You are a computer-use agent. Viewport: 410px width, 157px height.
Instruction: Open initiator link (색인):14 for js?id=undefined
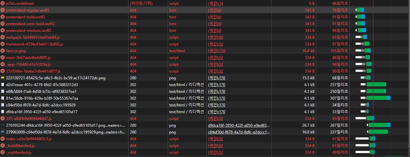(x=215, y=4)
